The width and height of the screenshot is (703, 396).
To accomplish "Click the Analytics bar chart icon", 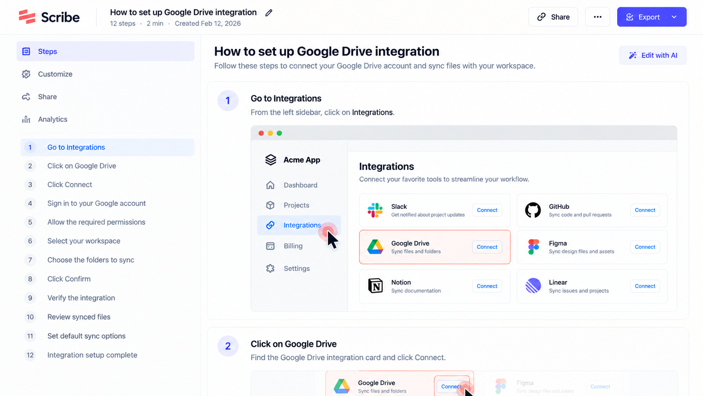I will click(26, 120).
